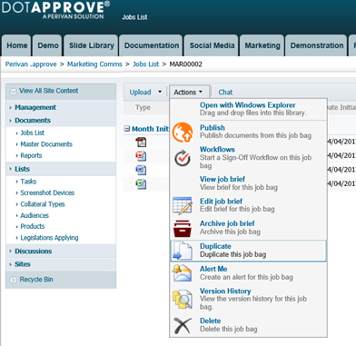356x346 pixels.
Task: Open the Slide Library tab
Action: click(91, 45)
